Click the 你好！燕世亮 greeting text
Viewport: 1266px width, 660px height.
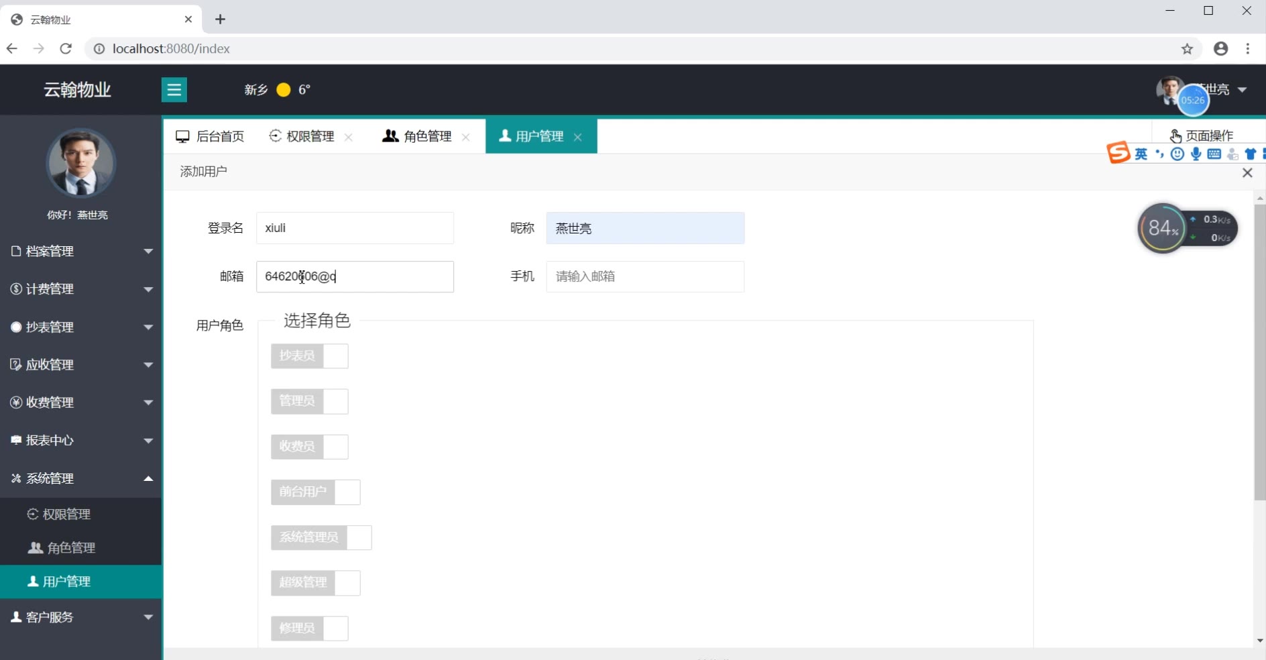click(78, 215)
